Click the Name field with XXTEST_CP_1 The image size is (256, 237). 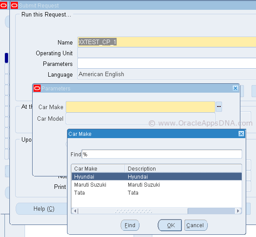[x=167, y=42]
